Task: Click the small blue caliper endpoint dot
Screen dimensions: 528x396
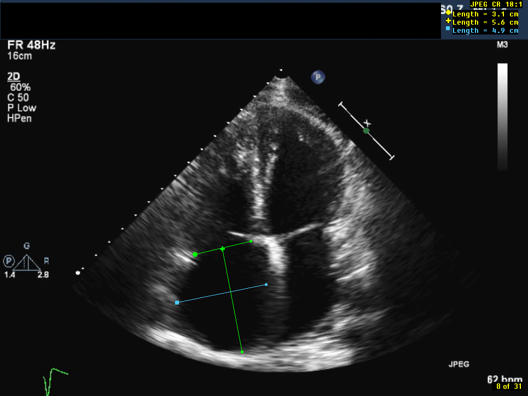Action: 266,284
